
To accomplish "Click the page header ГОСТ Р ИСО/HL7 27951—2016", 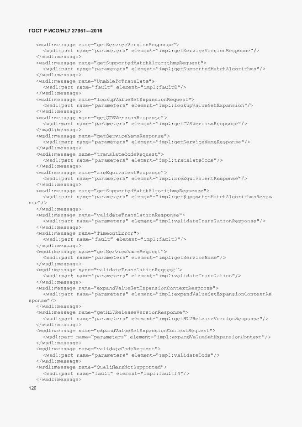I will [x=65, y=31].
